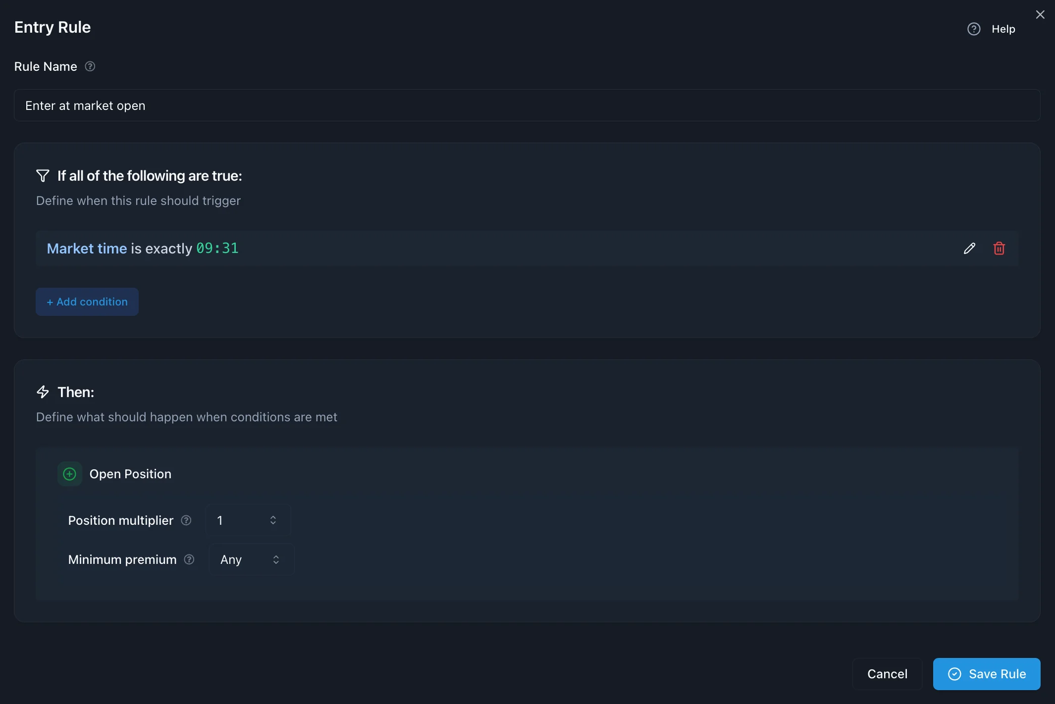The height and width of the screenshot is (704, 1055).
Task: Click the Position multiplier info icon
Action: coord(186,520)
